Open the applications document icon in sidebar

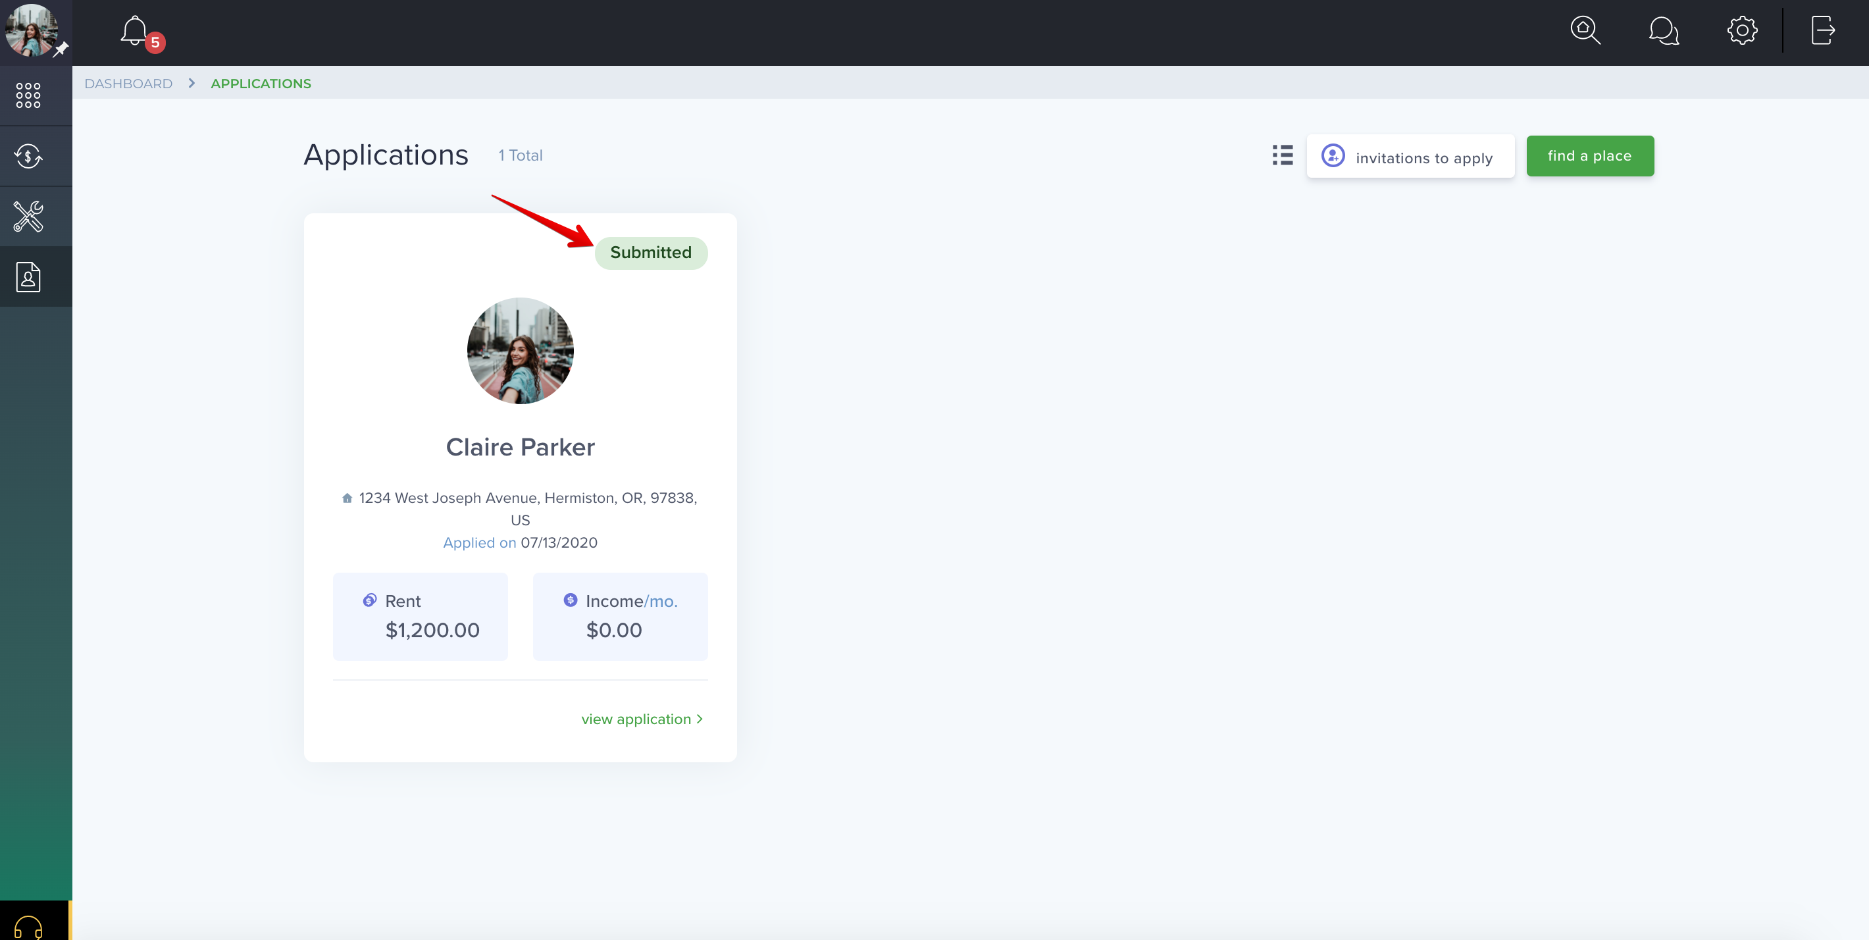coord(28,277)
